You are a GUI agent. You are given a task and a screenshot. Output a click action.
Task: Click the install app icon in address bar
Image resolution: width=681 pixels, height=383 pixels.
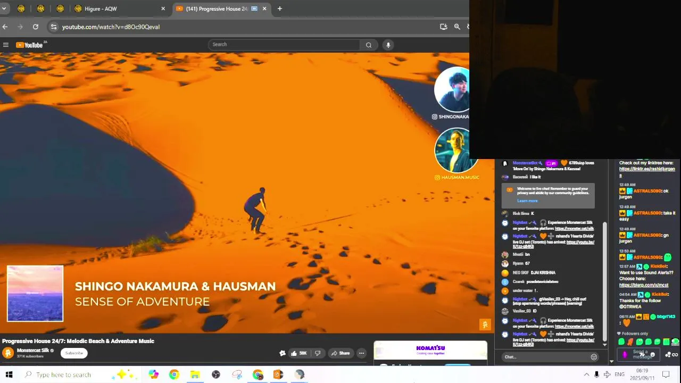point(444,27)
